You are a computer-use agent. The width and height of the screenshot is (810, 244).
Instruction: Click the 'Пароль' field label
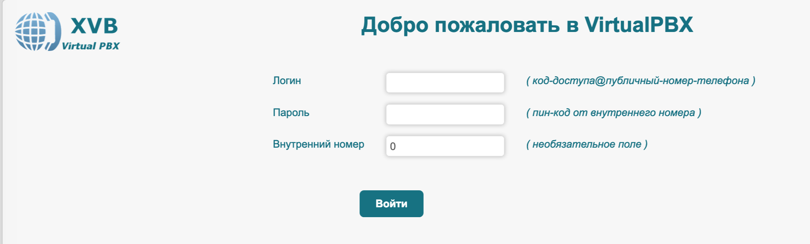(291, 113)
